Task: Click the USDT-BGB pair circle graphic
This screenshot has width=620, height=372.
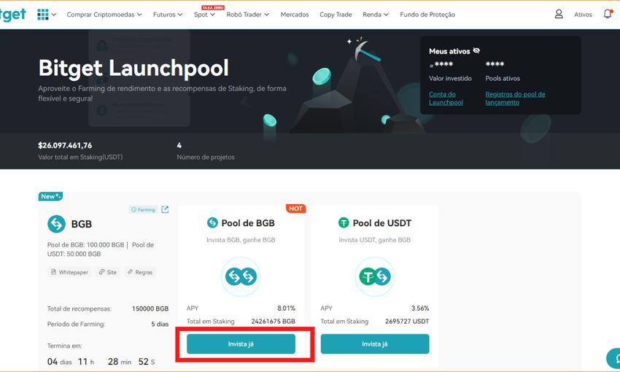Action: [x=374, y=276]
